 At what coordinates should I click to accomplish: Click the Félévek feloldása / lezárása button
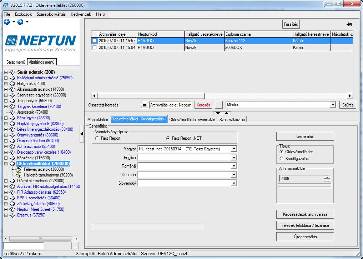tap(305, 225)
